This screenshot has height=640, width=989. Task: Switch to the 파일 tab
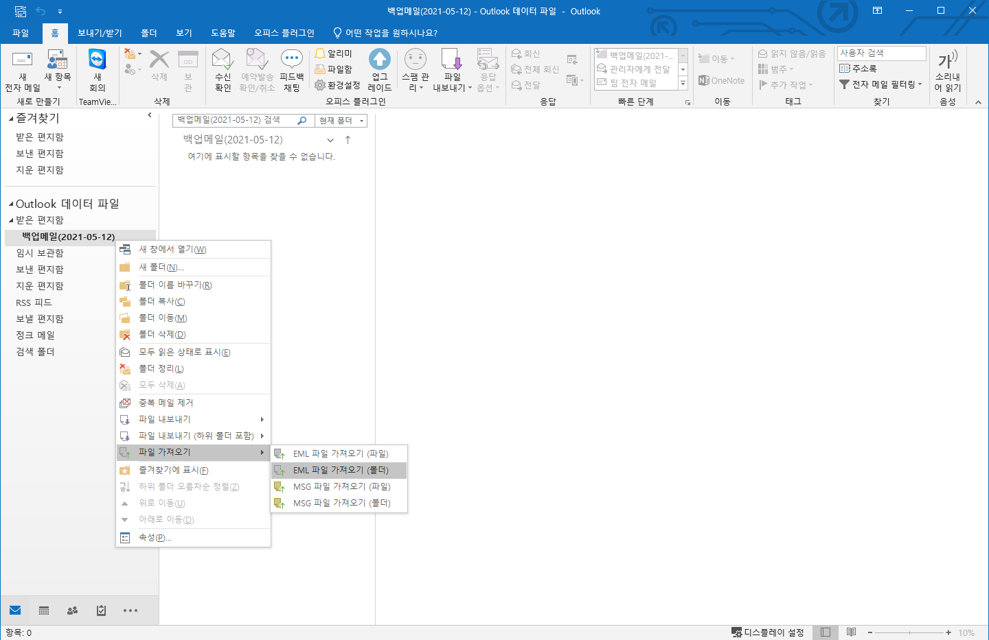point(21,33)
